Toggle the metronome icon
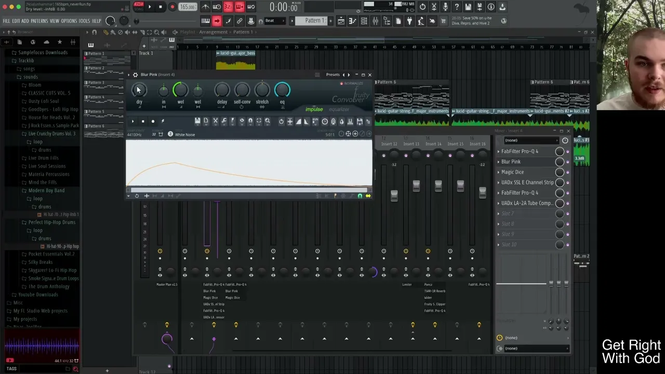Viewport: 665px width, 374px height. click(206, 7)
